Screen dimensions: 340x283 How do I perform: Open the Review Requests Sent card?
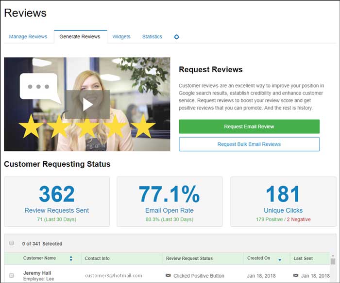(57, 202)
